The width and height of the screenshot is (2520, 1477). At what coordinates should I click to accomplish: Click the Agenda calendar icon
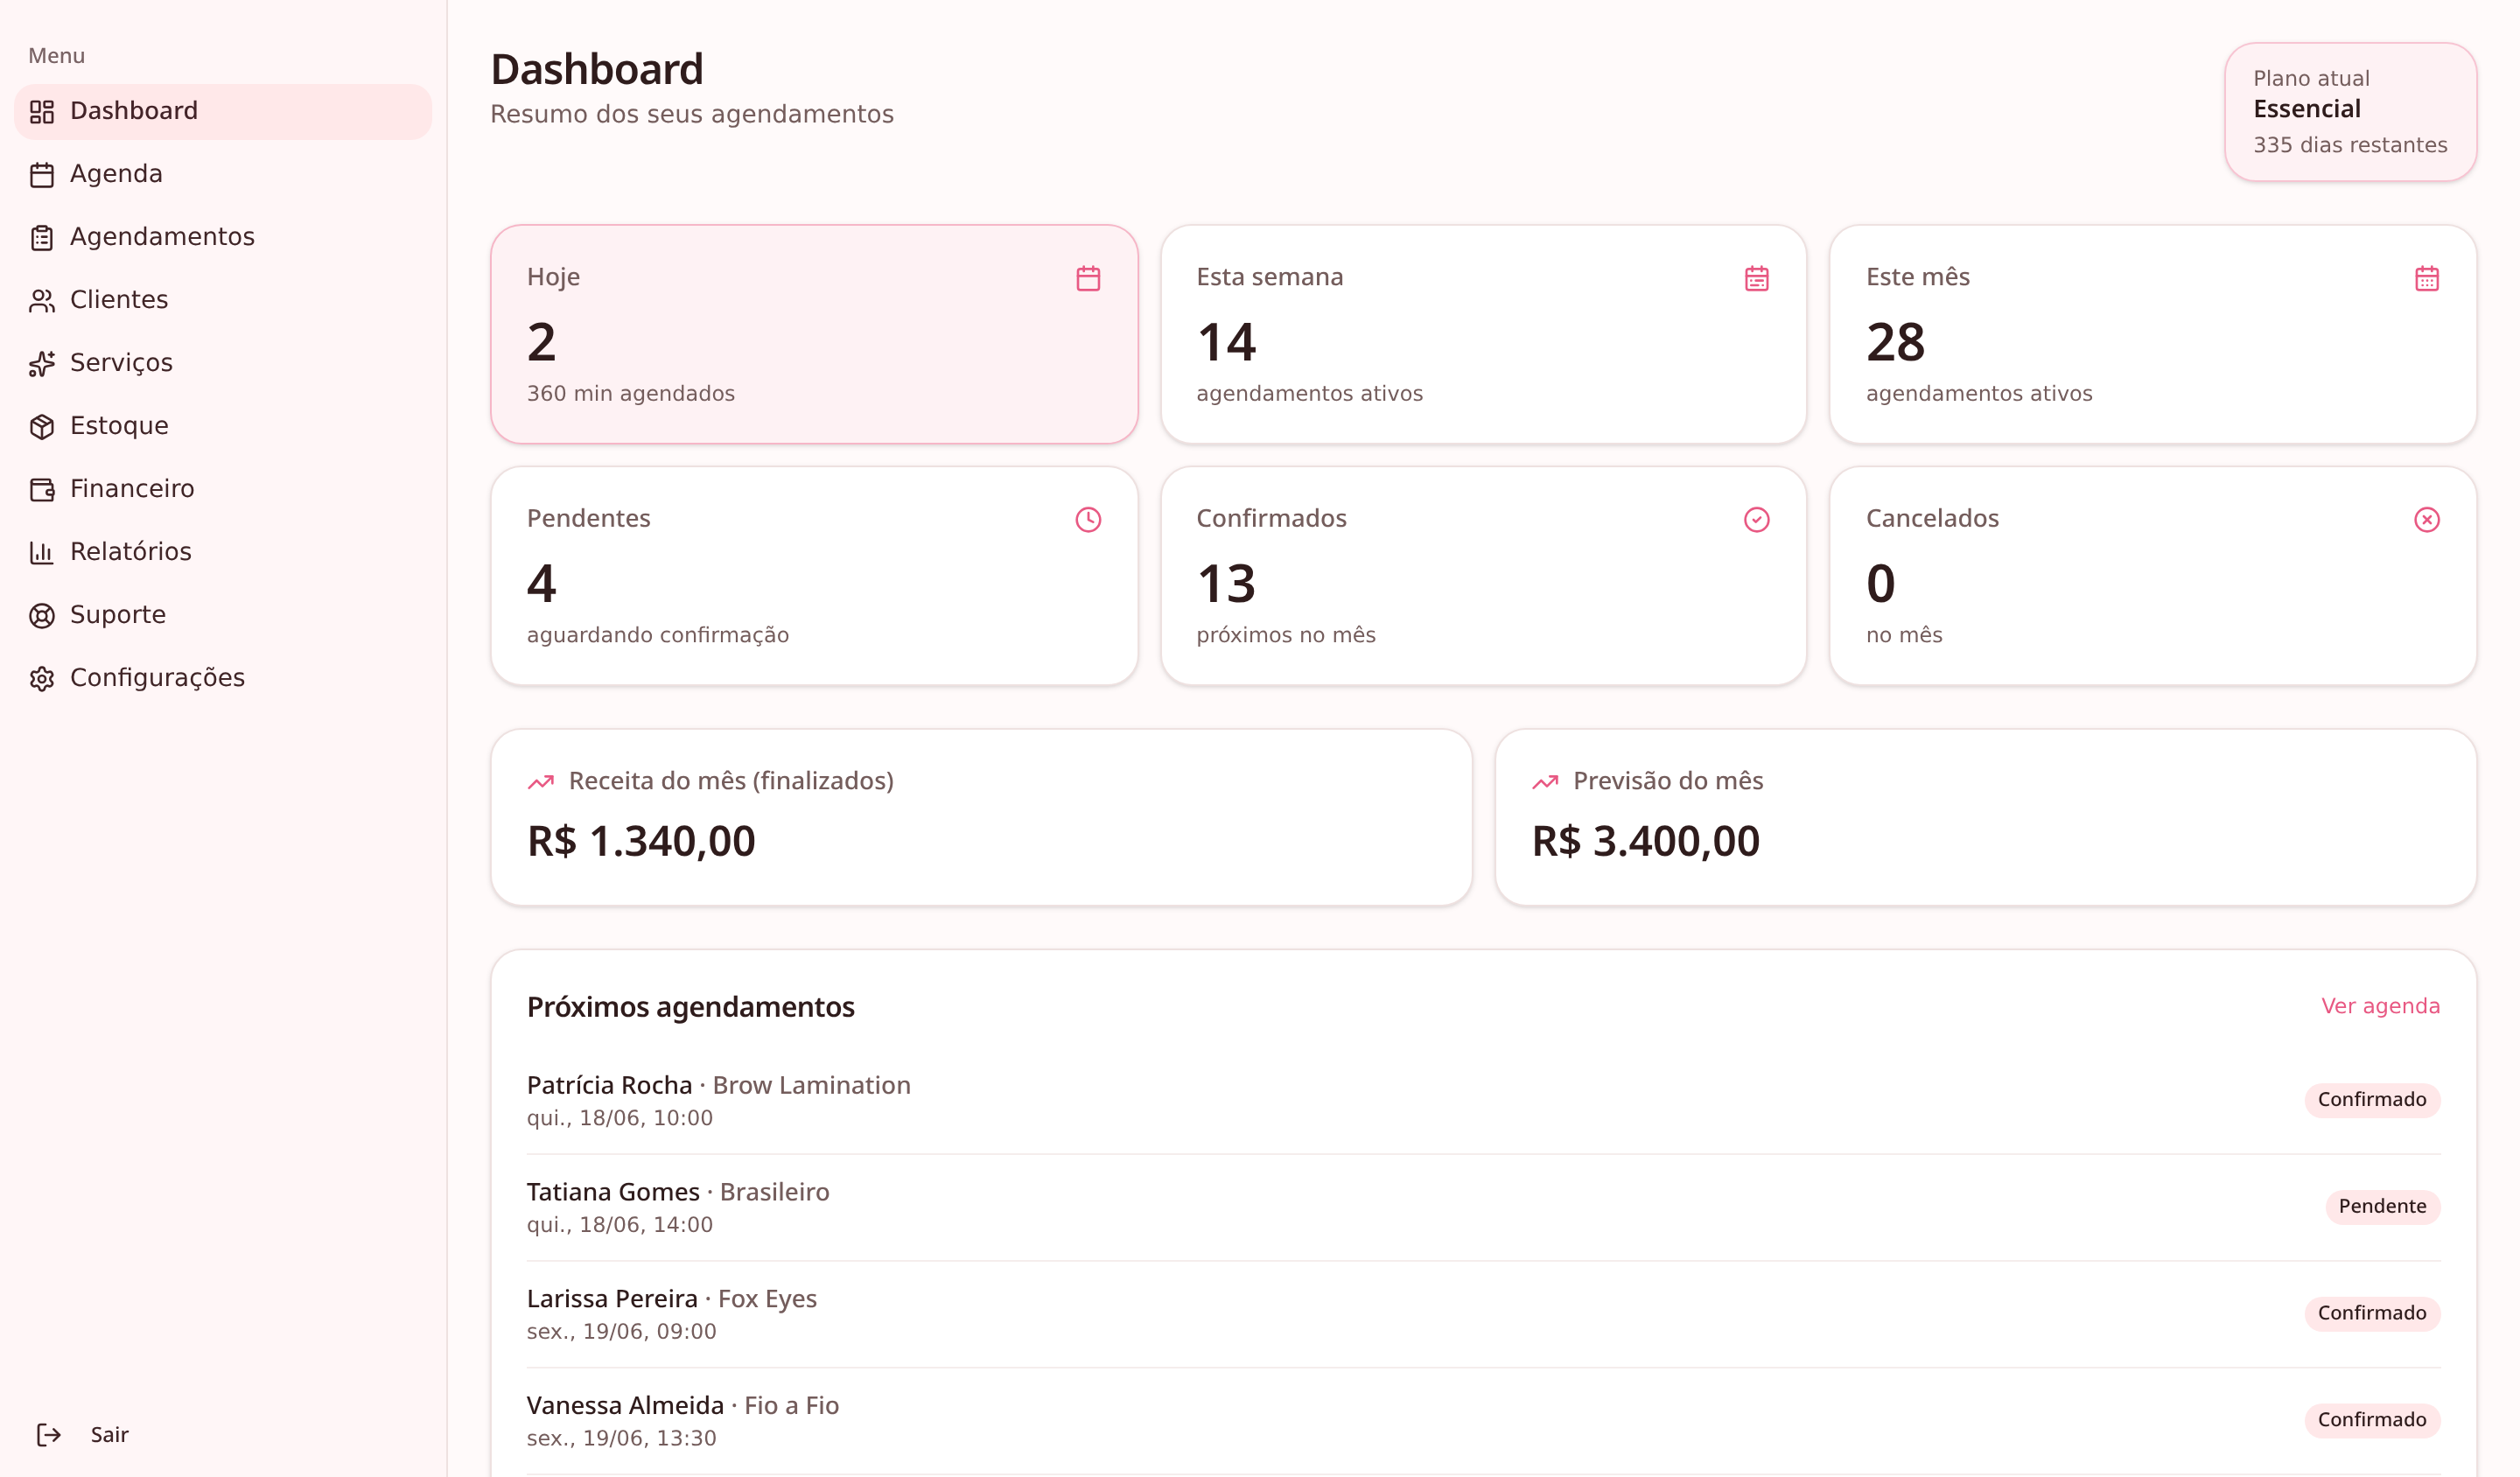click(42, 175)
